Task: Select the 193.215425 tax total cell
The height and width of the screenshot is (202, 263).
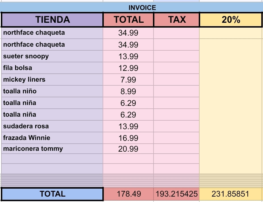Action: coord(177,194)
